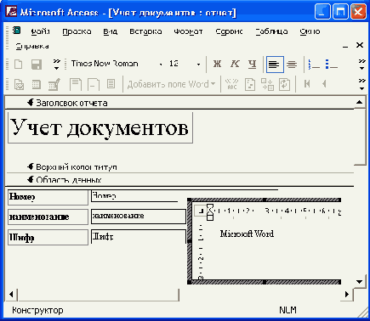The width and height of the screenshot is (370, 321).
Task: Select the наименование text field
Action: pyautogui.click(x=139, y=217)
